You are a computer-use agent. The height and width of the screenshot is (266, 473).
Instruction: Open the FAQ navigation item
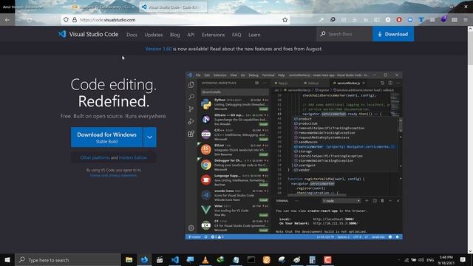point(236,35)
